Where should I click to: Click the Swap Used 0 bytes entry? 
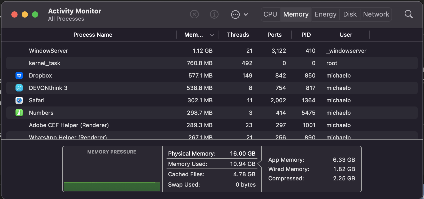click(212, 185)
